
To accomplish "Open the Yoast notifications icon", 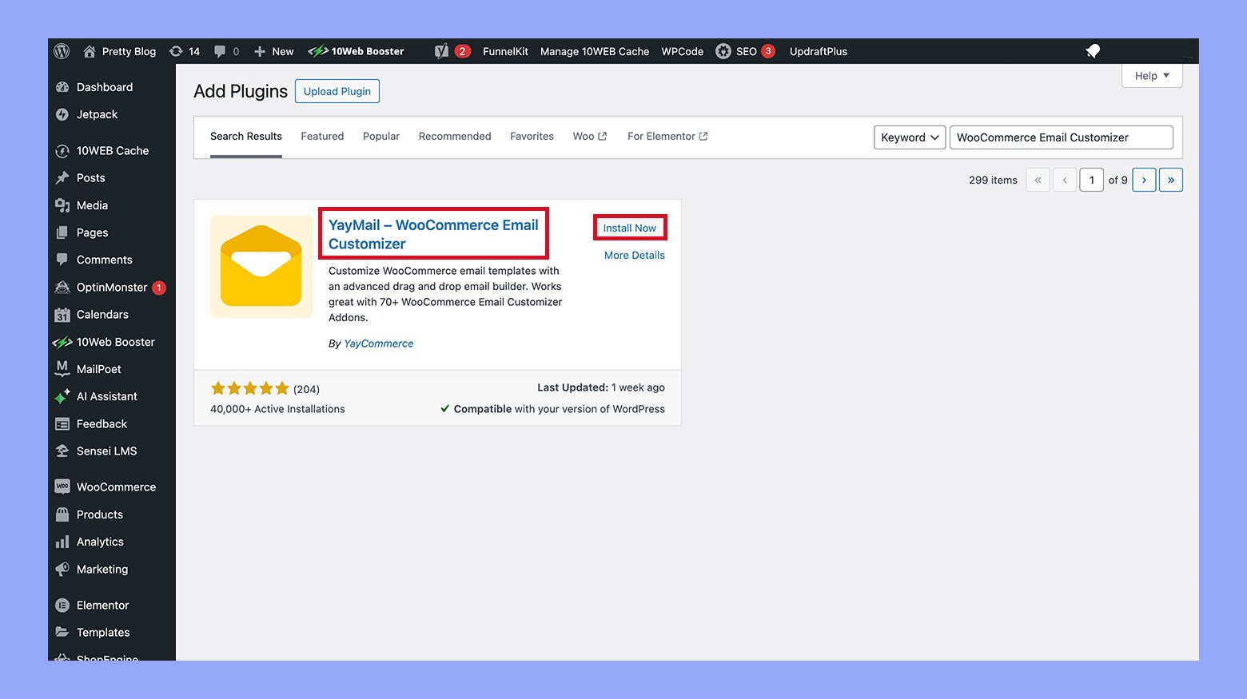I will [452, 51].
